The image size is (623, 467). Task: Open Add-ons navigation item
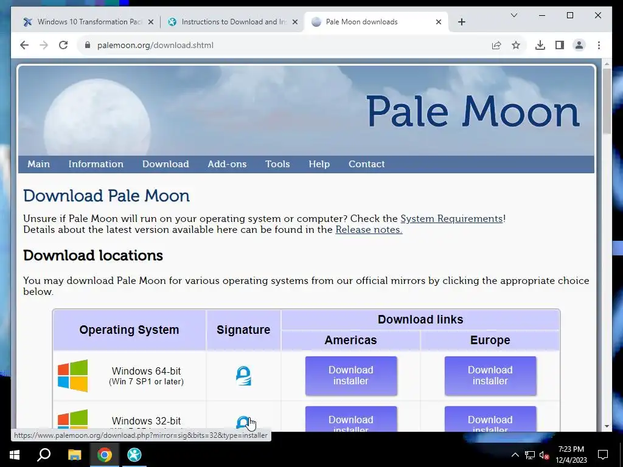tap(227, 164)
